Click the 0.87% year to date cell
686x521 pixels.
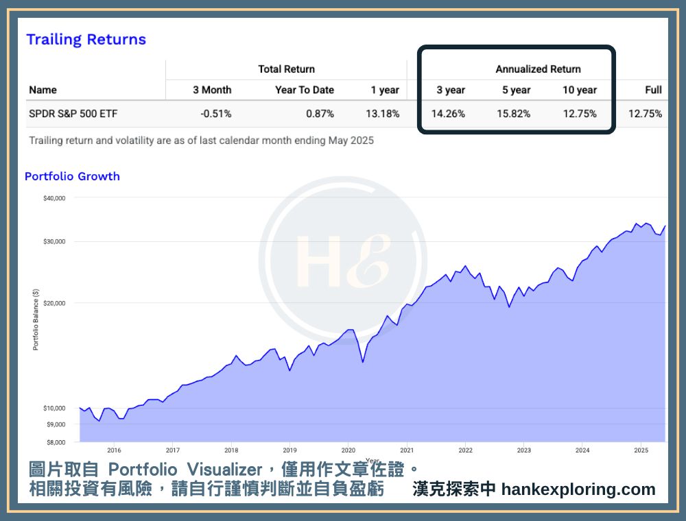coord(320,114)
